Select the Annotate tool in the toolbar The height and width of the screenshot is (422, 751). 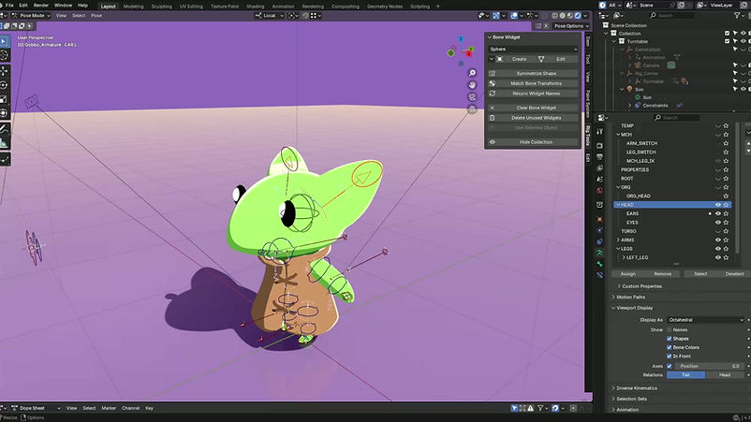coord(4,127)
